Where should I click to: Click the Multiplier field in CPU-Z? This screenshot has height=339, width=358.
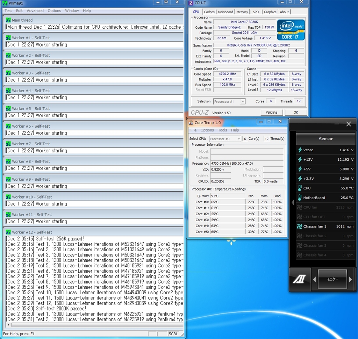click(227, 79)
